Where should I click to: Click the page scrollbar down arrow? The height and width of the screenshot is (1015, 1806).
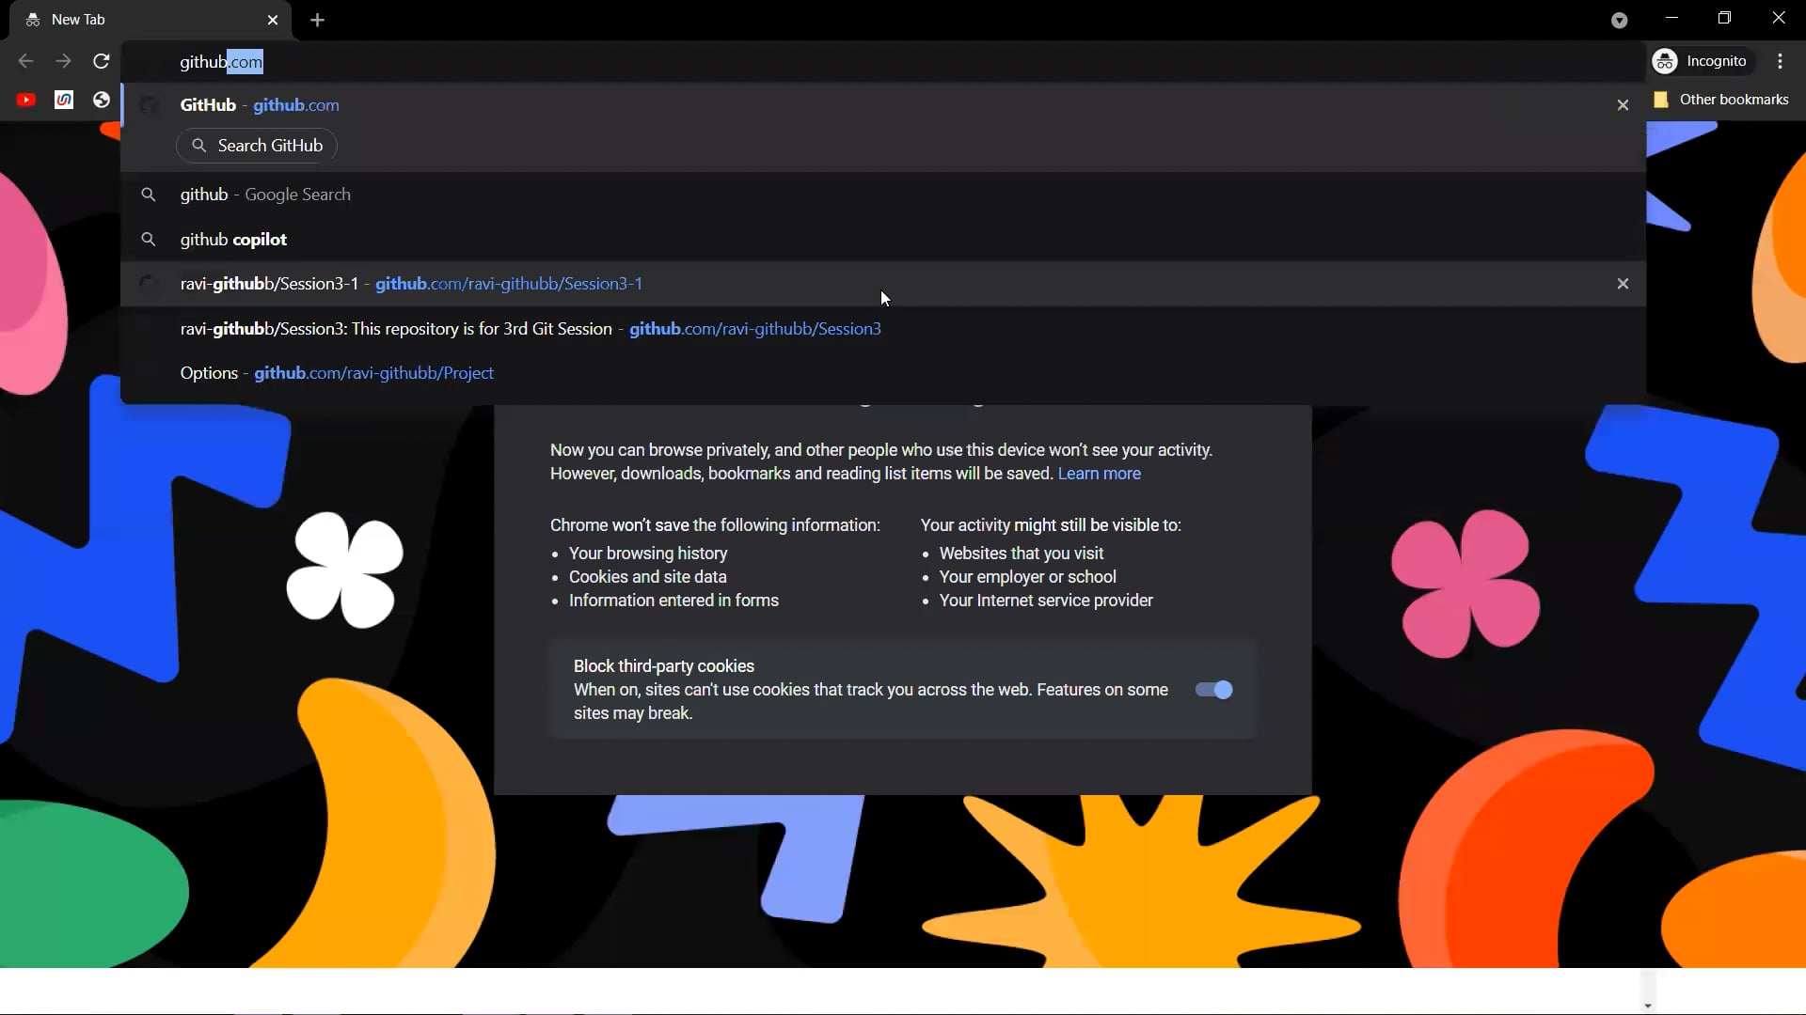(x=1647, y=1007)
